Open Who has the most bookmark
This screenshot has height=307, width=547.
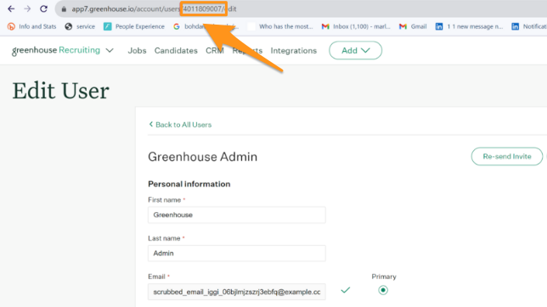280,26
